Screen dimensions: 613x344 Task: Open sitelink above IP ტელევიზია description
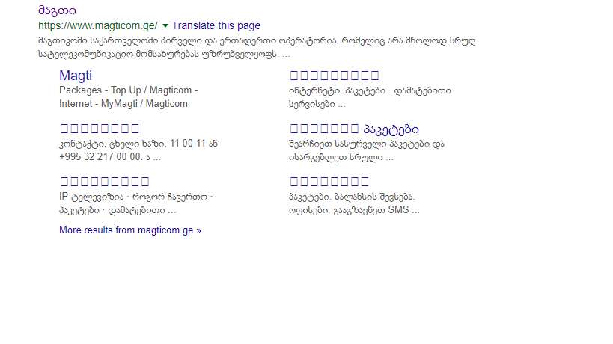105,182
